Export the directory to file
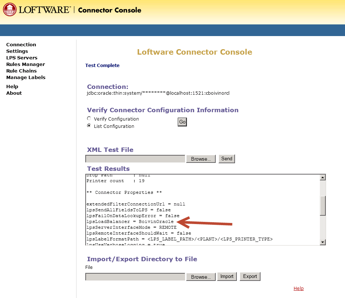The image size is (345, 298). coord(250,276)
